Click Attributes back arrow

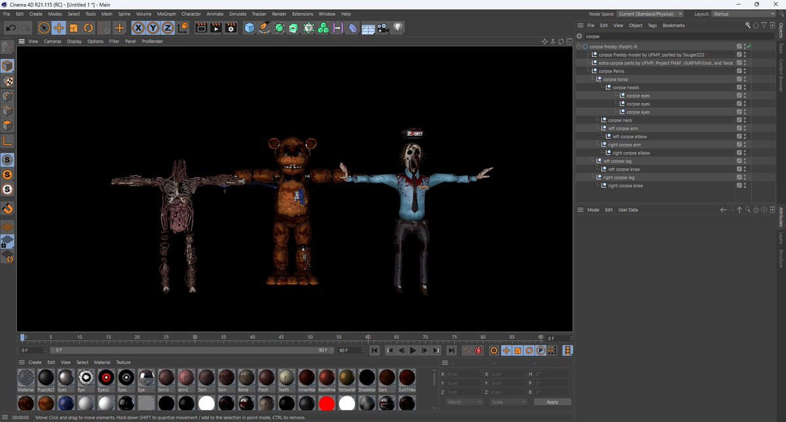pos(723,210)
